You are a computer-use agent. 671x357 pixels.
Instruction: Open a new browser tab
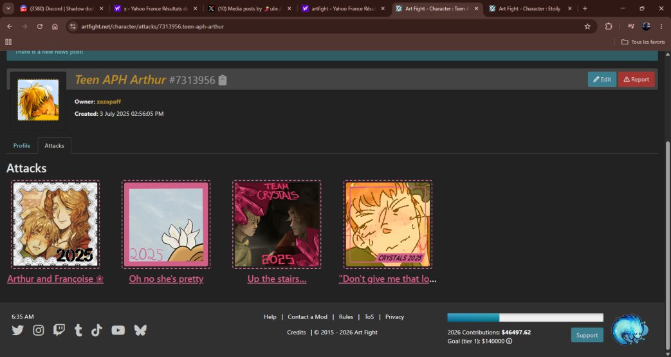coord(585,8)
